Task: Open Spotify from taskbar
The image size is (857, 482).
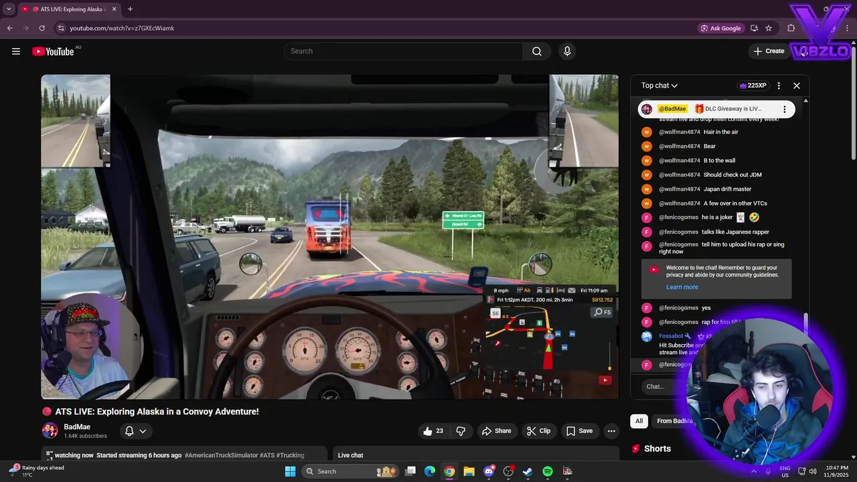Action: coord(548,471)
